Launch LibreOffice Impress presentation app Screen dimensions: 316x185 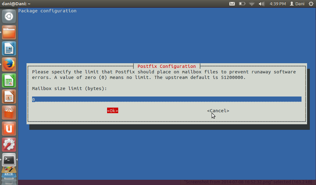click(9, 97)
